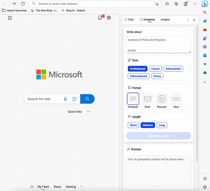Open the News tab
Screen dimensions: 210x191
click(x=57, y=187)
